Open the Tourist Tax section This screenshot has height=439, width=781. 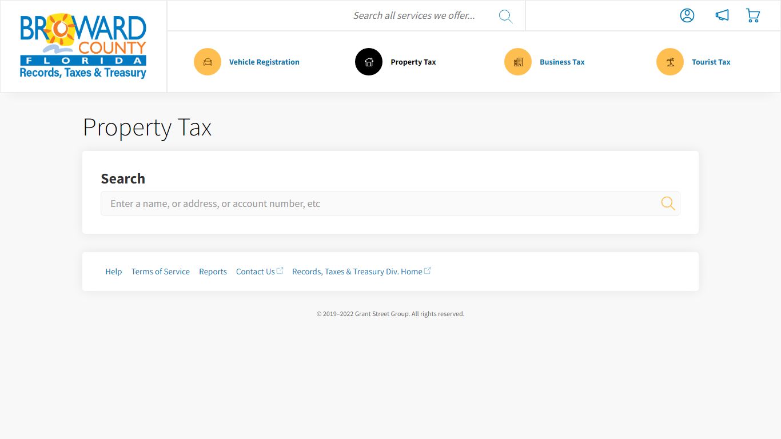711,62
